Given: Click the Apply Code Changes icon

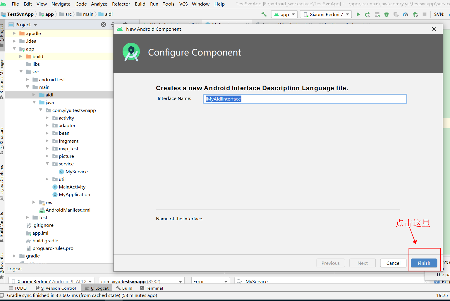Looking at the screenshot, I should [377, 14].
